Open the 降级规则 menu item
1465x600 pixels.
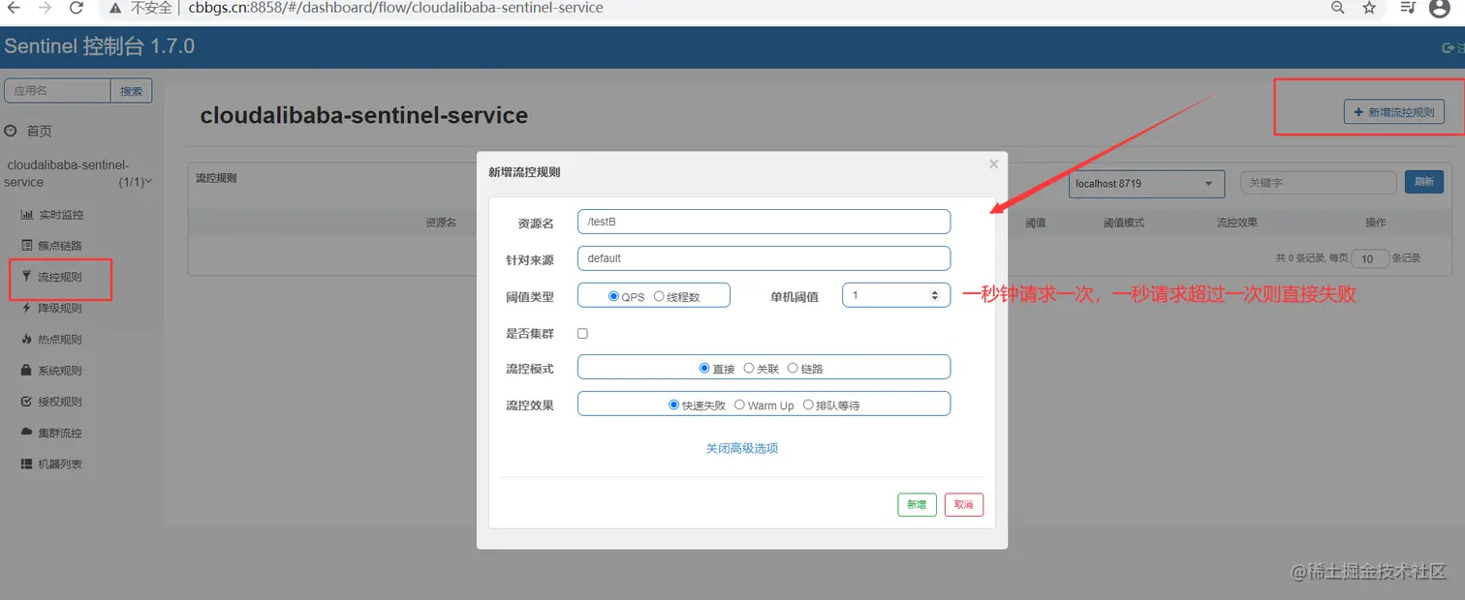(60, 308)
